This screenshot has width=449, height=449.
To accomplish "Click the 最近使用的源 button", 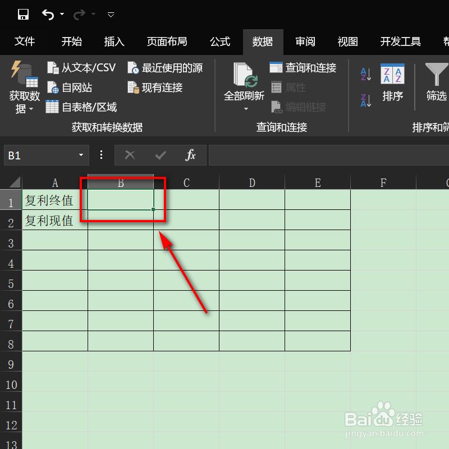I will pyautogui.click(x=165, y=68).
